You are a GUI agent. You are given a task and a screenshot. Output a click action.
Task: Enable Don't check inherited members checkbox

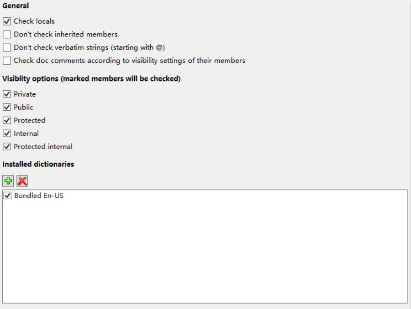click(7, 34)
